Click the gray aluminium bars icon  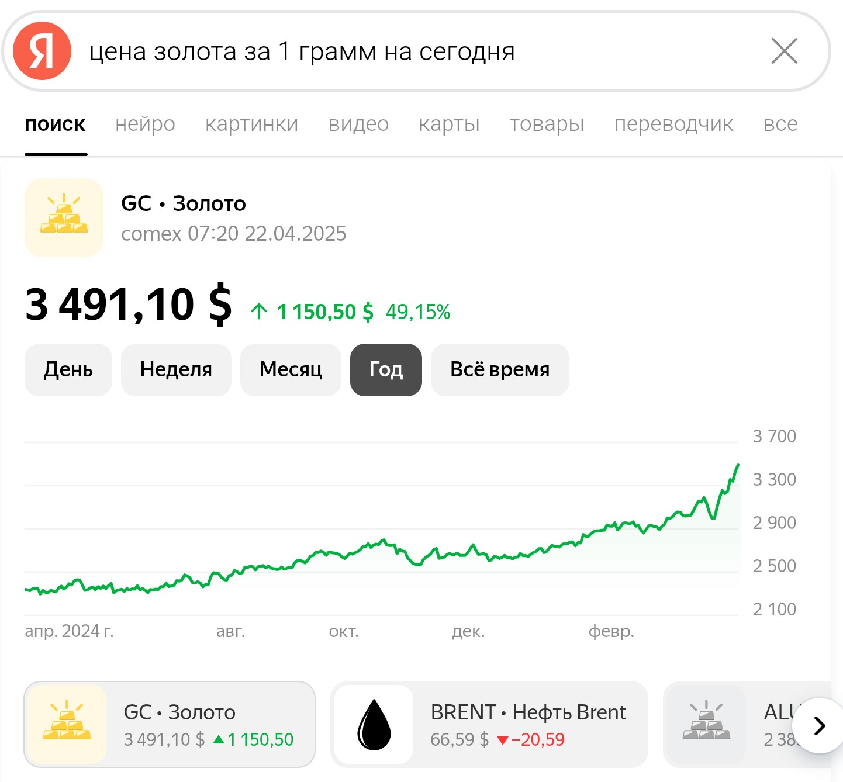point(706,724)
